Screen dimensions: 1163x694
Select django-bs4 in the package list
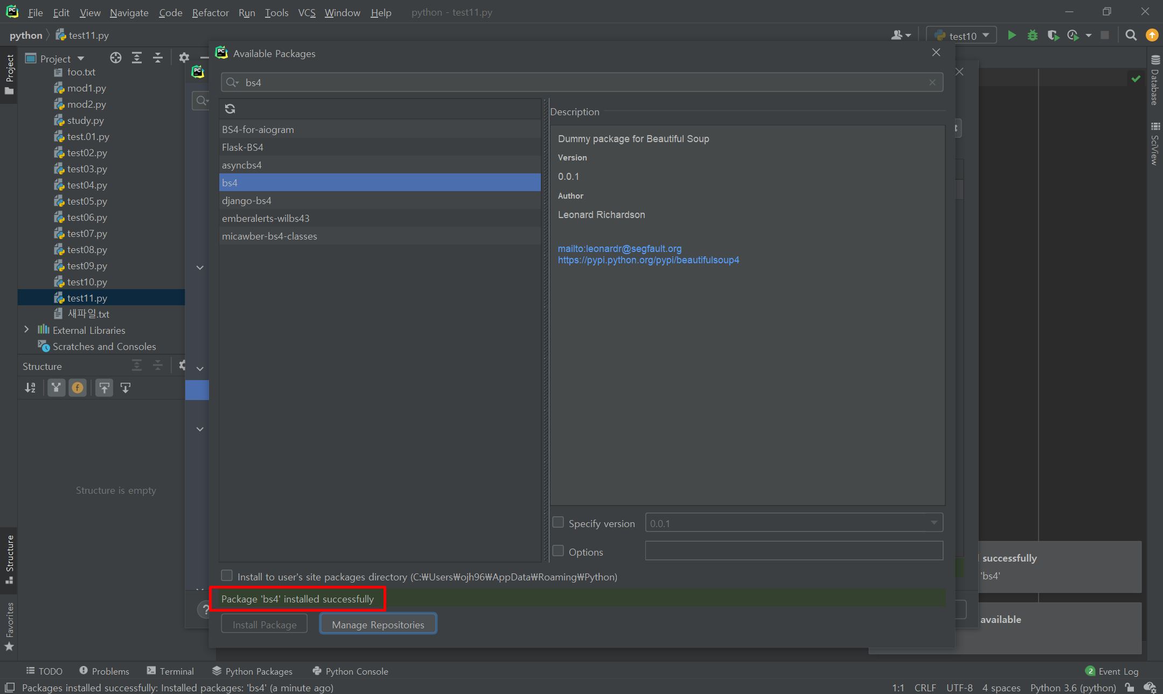tap(247, 200)
